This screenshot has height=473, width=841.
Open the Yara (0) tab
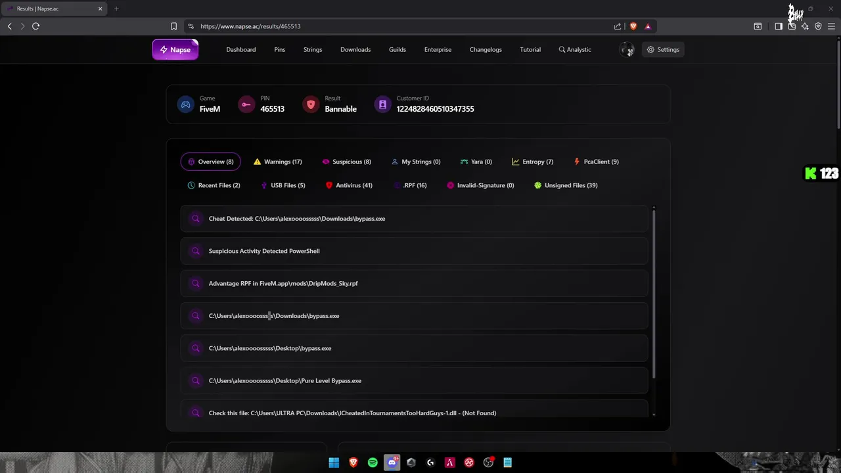point(476,162)
